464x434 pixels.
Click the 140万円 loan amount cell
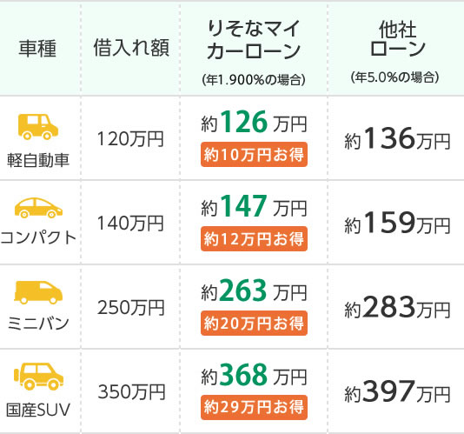pyautogui.click(x=130, y=223)
